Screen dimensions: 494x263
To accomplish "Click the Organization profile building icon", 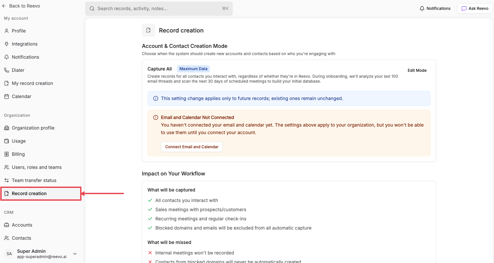I will coord(7,128).
